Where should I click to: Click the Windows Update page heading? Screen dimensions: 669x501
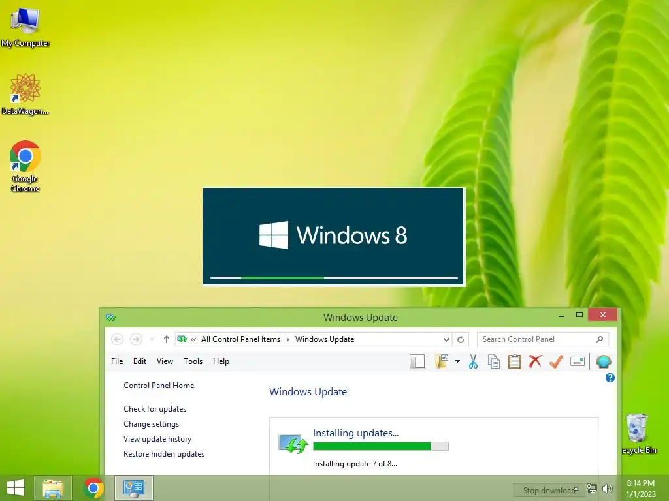pyautogui.click(x=308, y=392)
